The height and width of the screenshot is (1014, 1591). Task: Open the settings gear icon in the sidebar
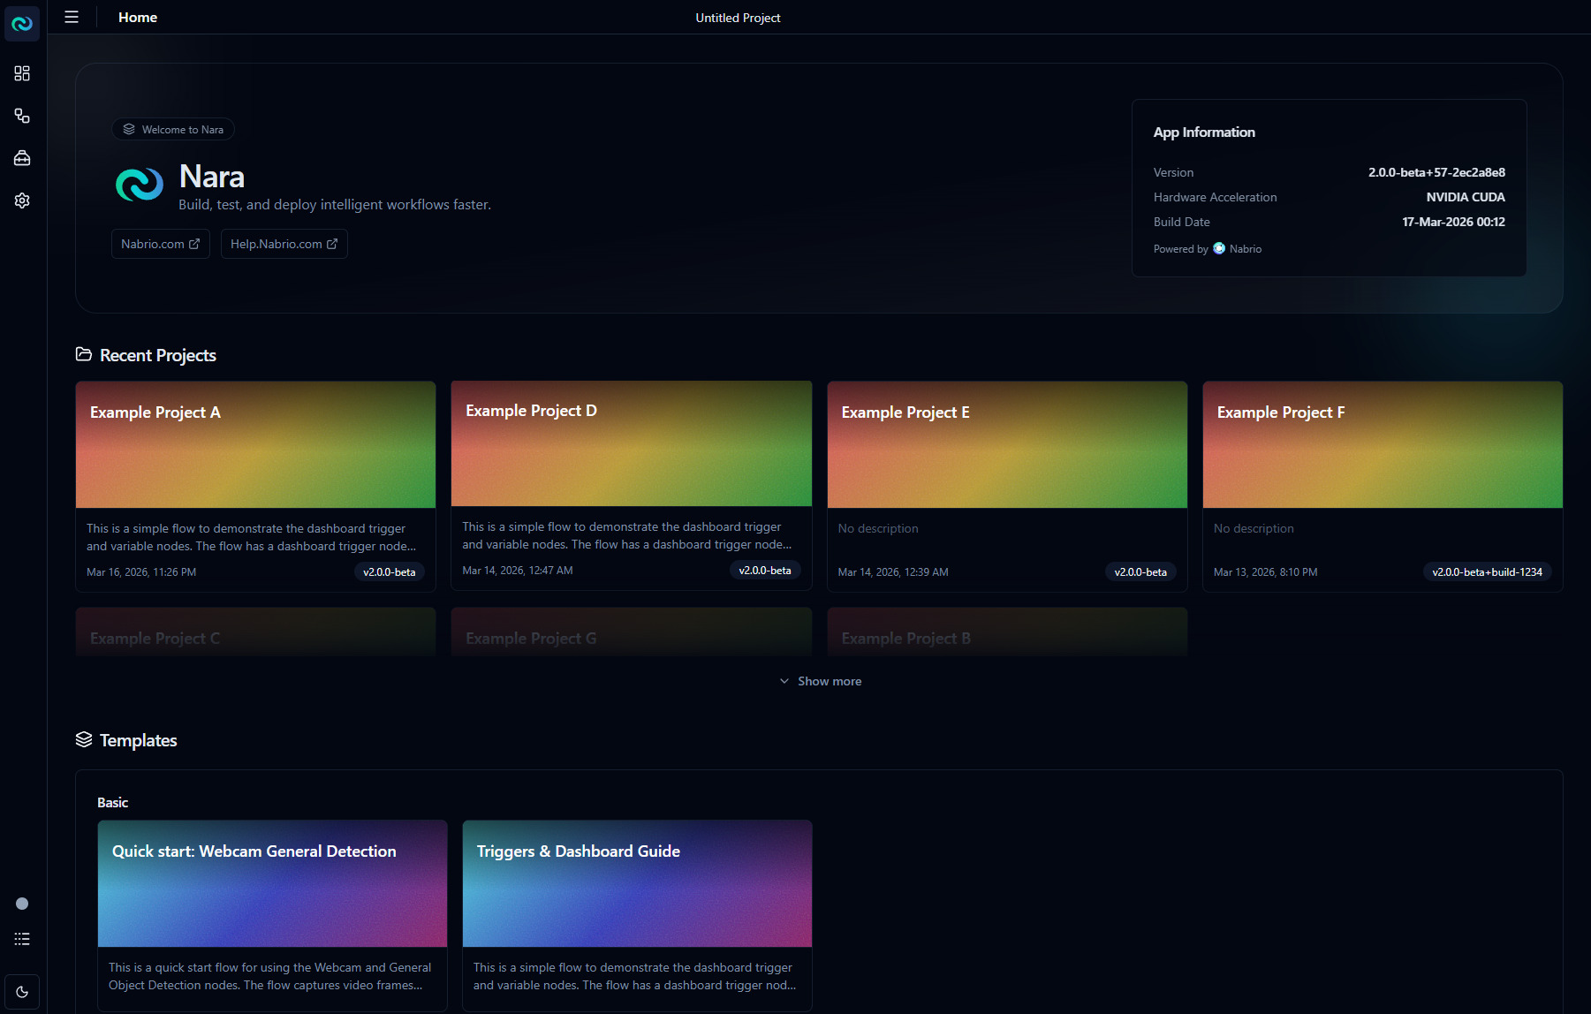pyautogui.click(x=22, y=201)
